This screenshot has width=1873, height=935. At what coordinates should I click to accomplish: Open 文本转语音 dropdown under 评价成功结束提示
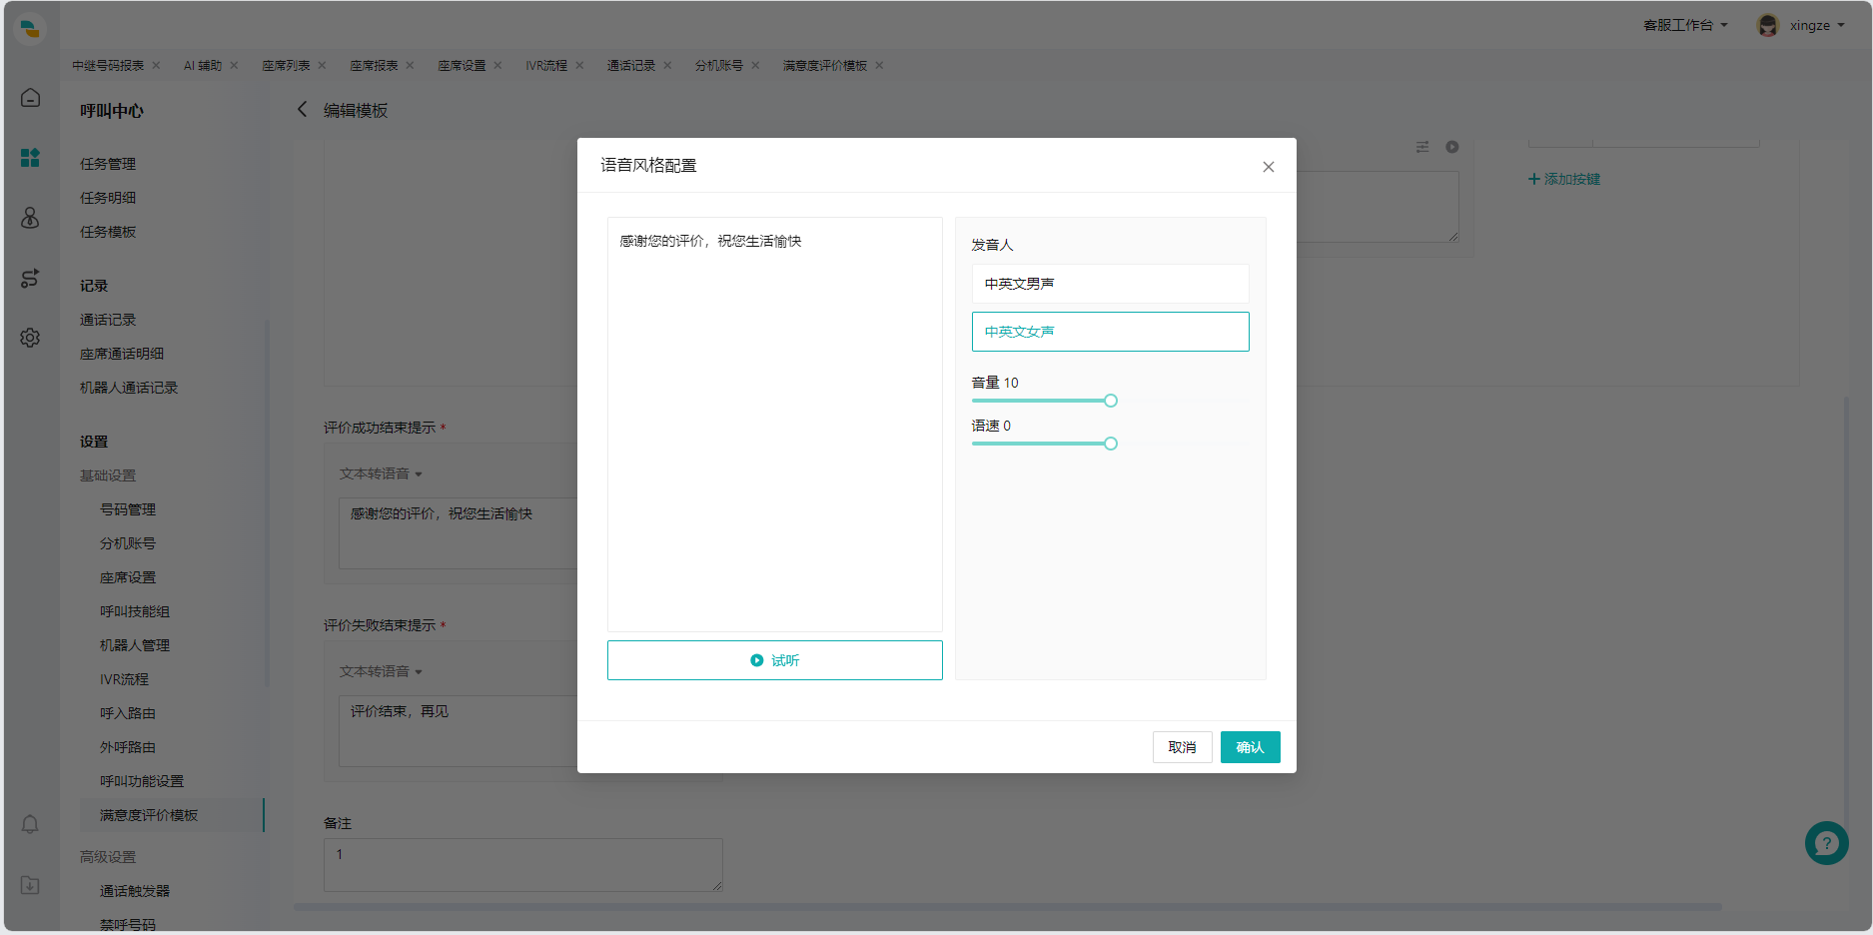381,473
